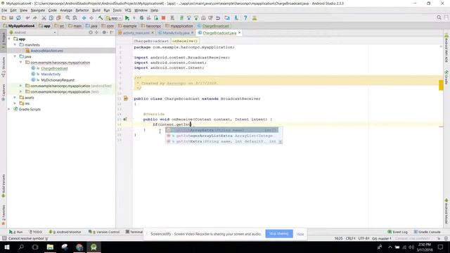Click the Git: master branch status widget
Image resolution: width=450 pixels, height=253 pixels.
point(381,238)
